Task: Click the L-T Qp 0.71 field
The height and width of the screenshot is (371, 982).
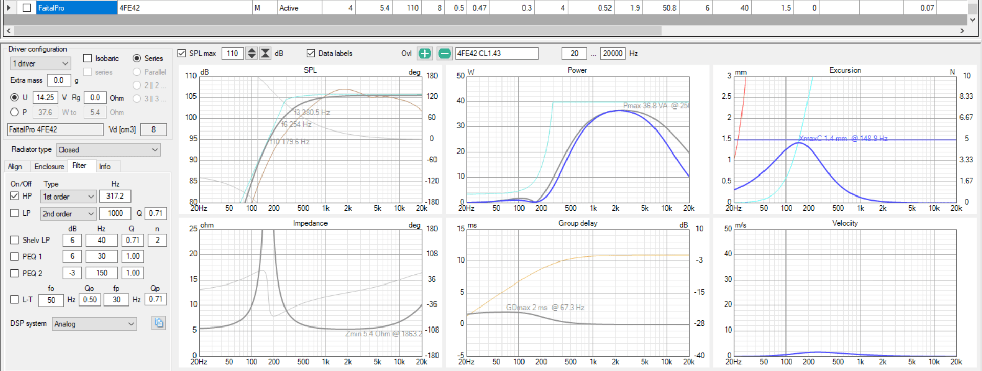Action: tap(156, 299)
